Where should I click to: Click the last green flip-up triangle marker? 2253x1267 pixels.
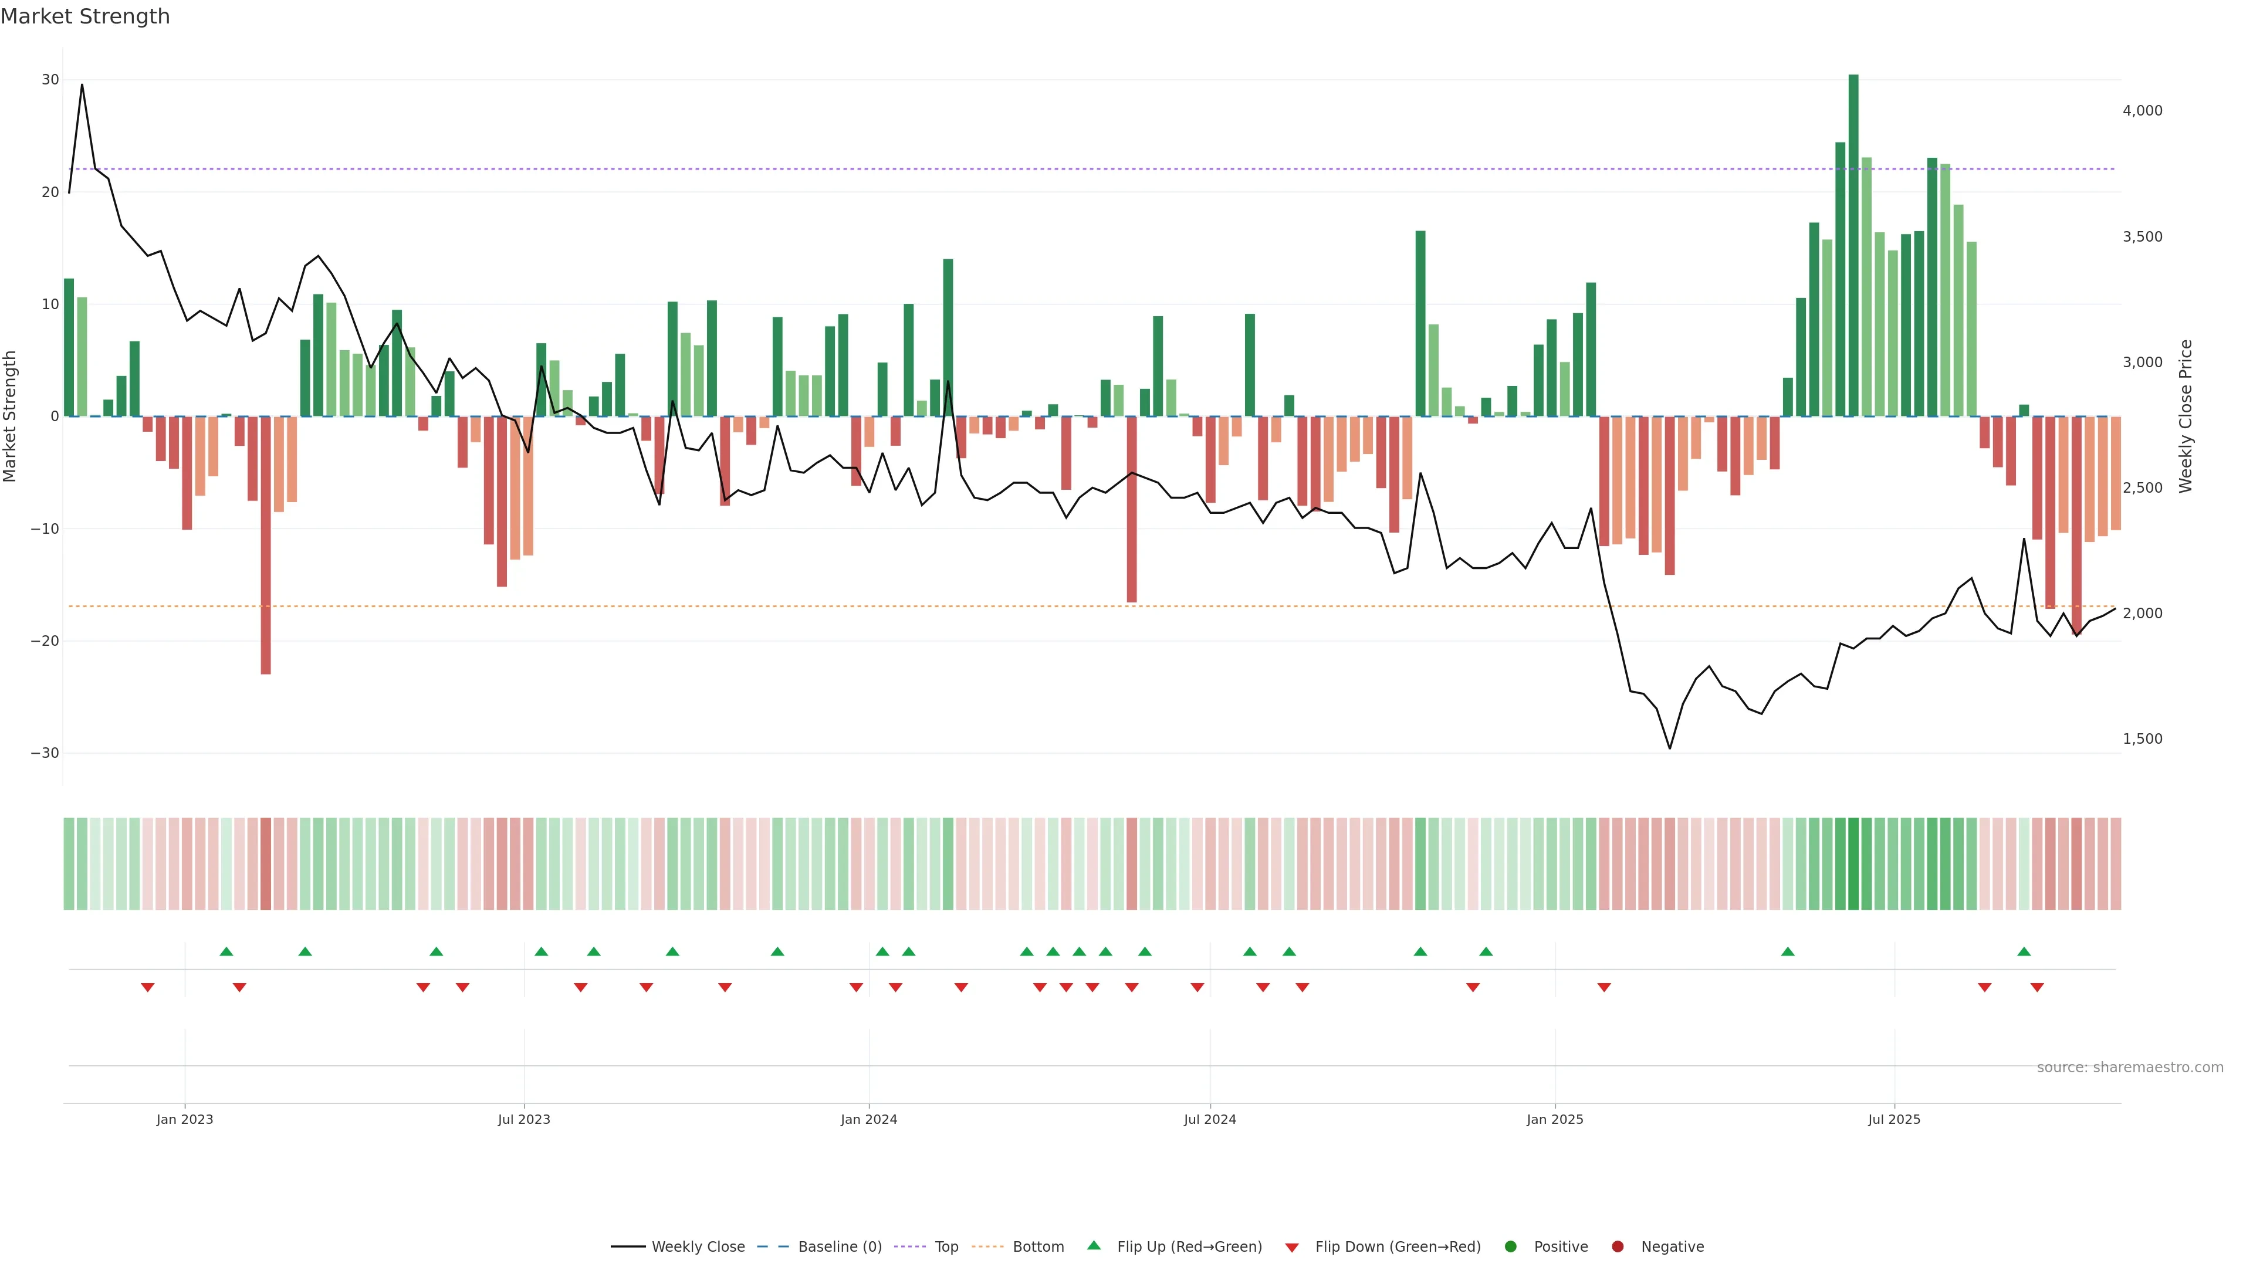tap(2024, 951)
